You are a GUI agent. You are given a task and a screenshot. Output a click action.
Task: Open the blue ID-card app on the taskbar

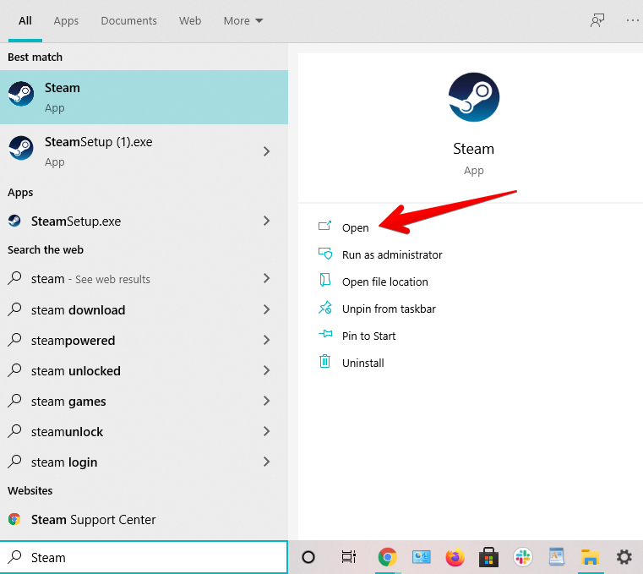click(421, 557)
